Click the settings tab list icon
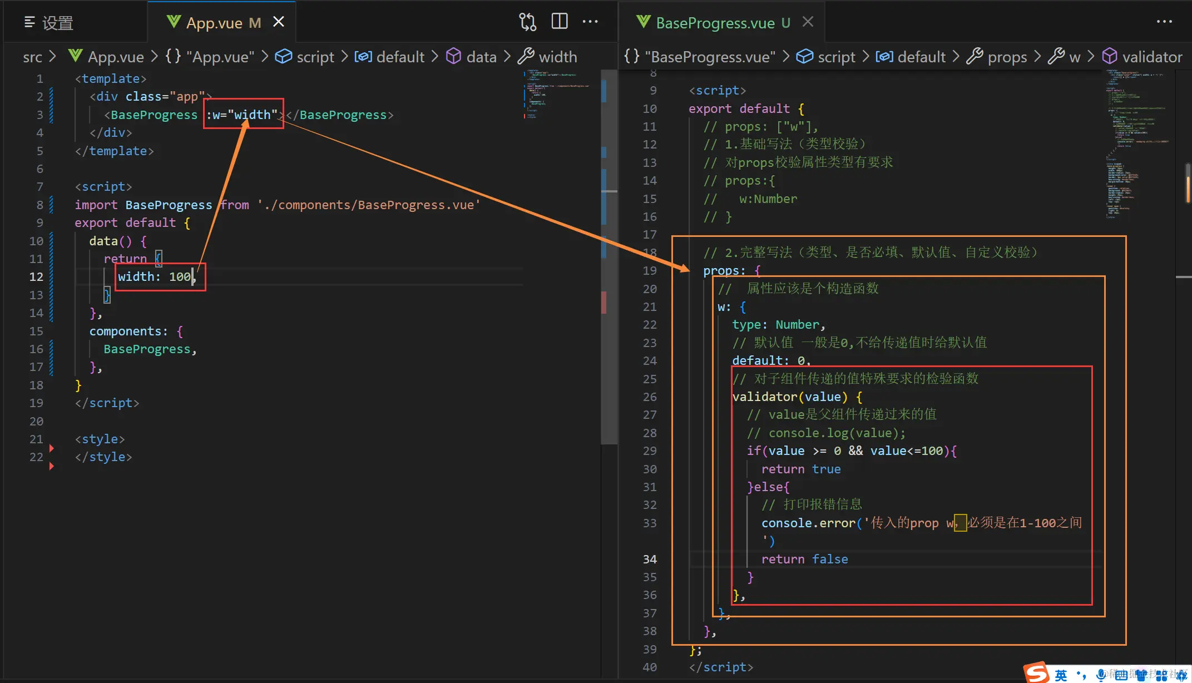Viewport: 1192px width, 683px height. pos(29,22)
